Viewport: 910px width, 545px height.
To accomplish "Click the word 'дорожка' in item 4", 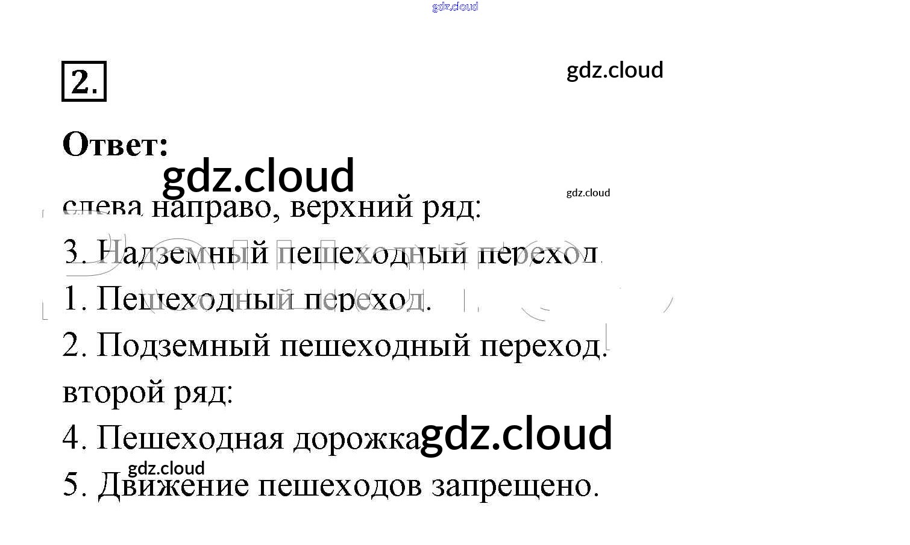I will [x=356, y=438].
